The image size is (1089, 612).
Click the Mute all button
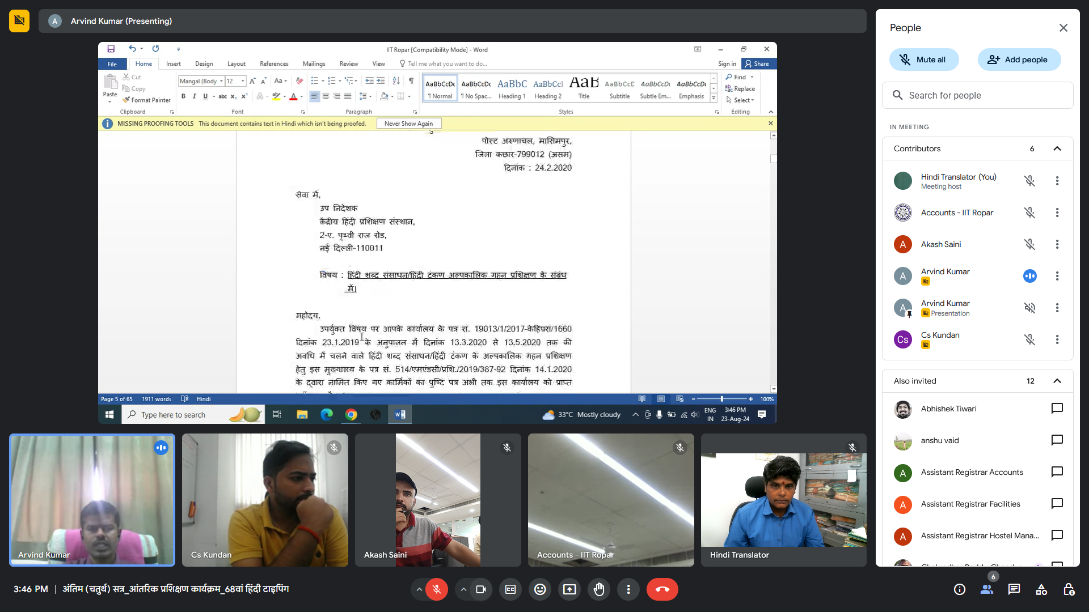[x=924, y=59]
